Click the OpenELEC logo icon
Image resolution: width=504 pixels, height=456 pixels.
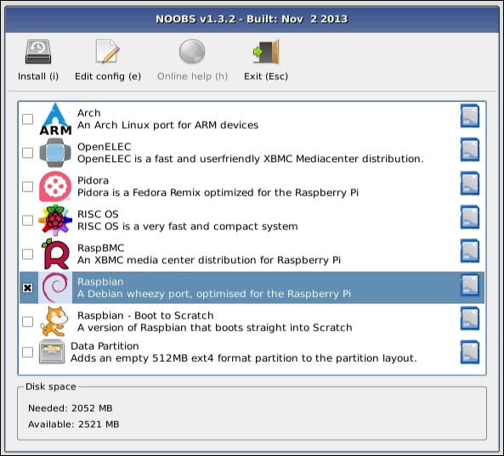tap(55, 153)
